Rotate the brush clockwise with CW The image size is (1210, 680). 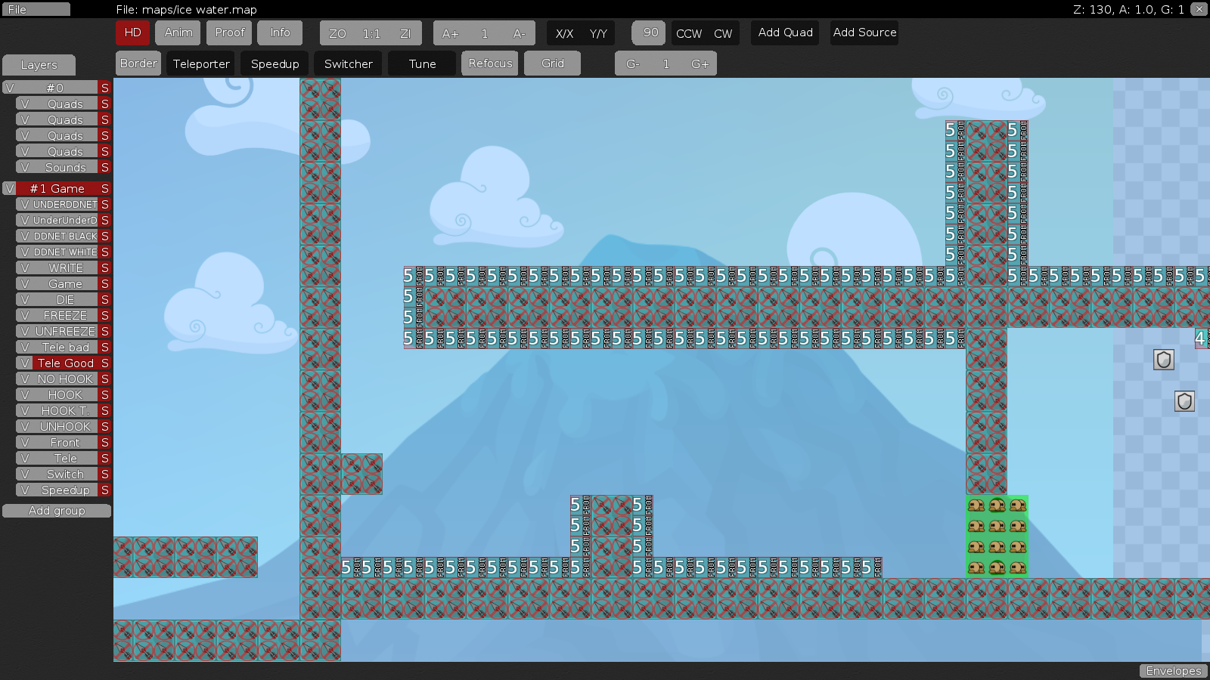[x=724, y=33]
